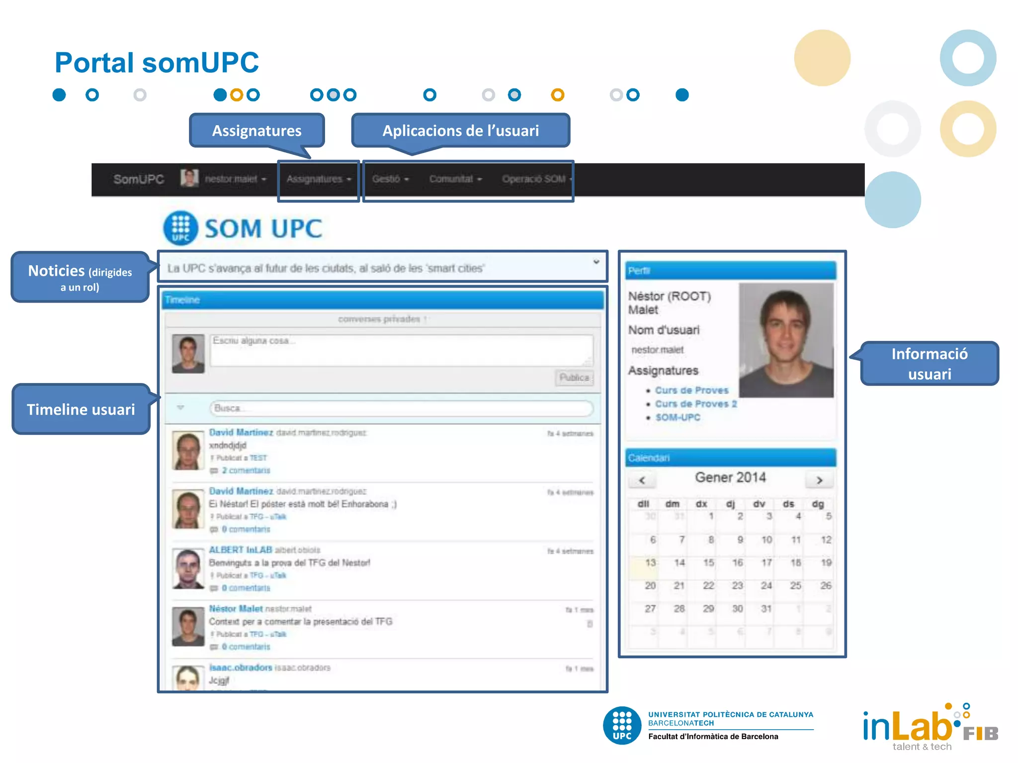This screenshot has width=1018, height=763.
Task: Open David Martinez profile on xndndjdjd post
Action: [x=241, y=433]
